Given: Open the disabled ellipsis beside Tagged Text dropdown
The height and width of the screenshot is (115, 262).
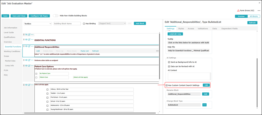Looking at the screenshot, I should tap(129, 24).
